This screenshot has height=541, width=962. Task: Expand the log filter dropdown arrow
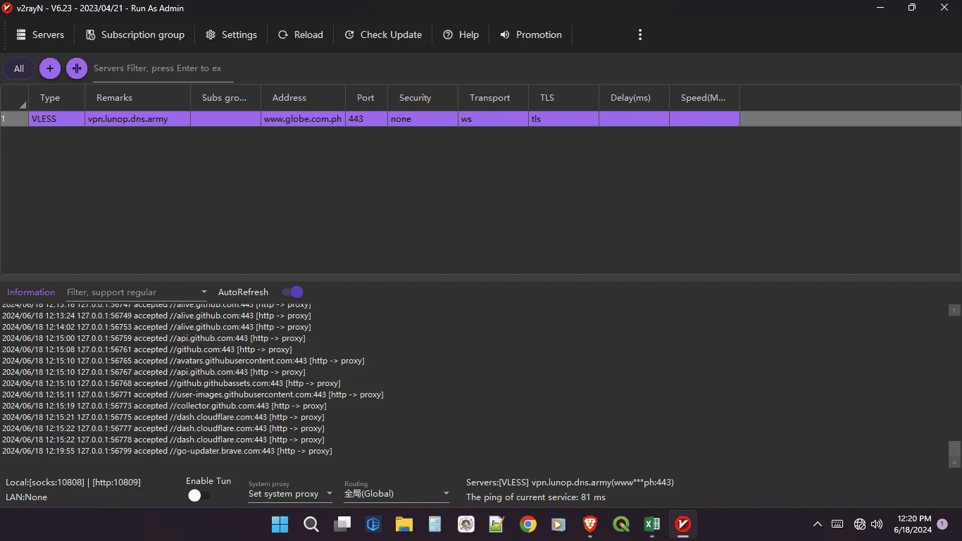[204, 292]
